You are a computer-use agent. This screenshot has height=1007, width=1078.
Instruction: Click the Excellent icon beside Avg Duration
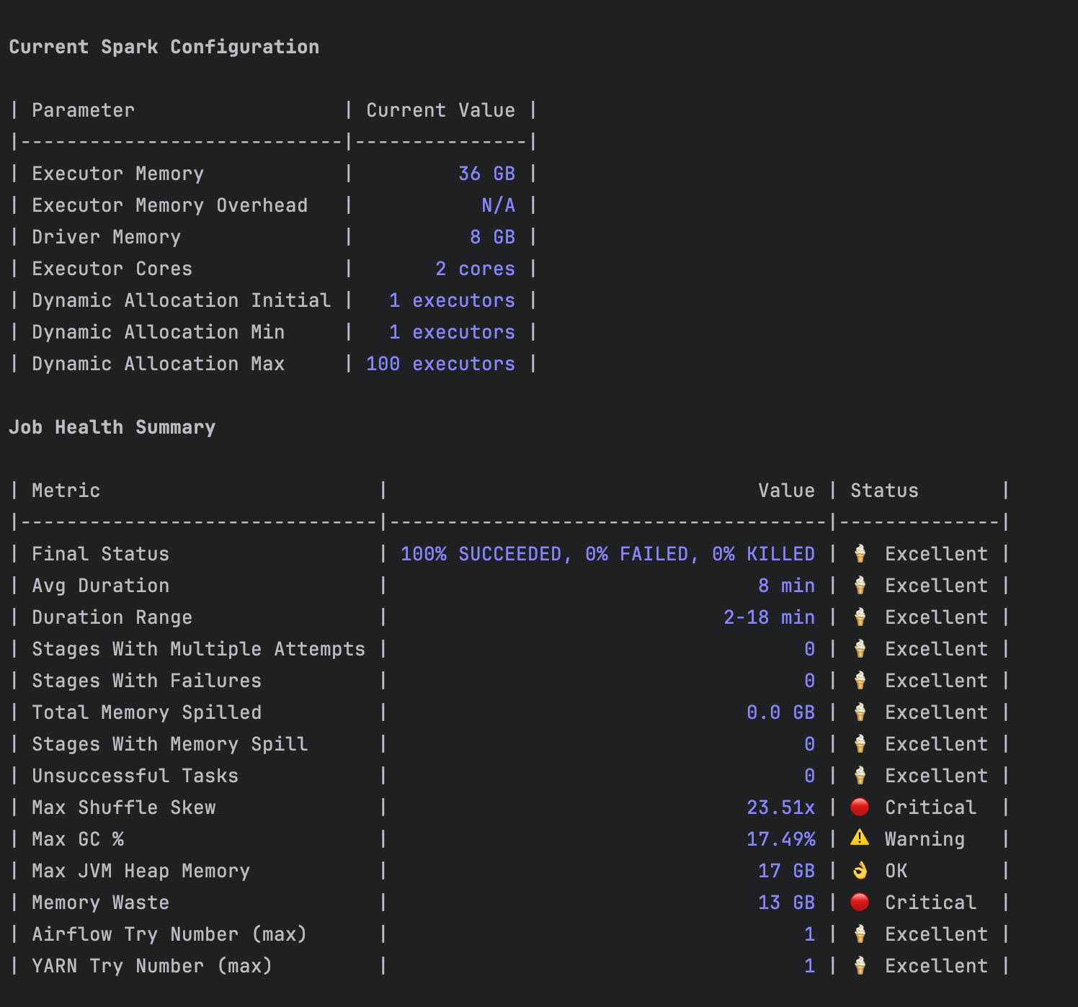(x=859, y=585)
